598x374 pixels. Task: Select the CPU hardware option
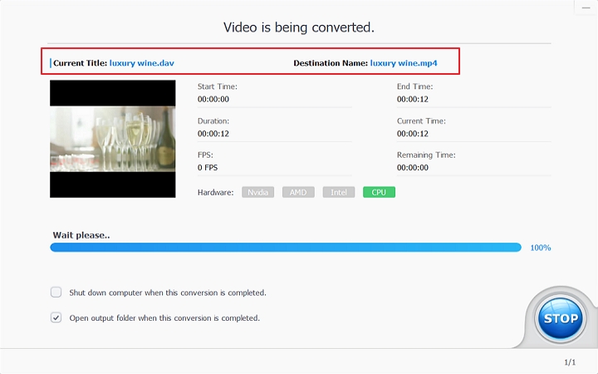click(379, 192)
